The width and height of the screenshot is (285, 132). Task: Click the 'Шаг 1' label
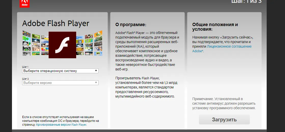(25, 67)
